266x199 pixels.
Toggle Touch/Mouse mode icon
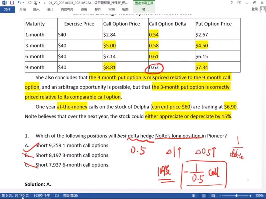click(36, 3)
